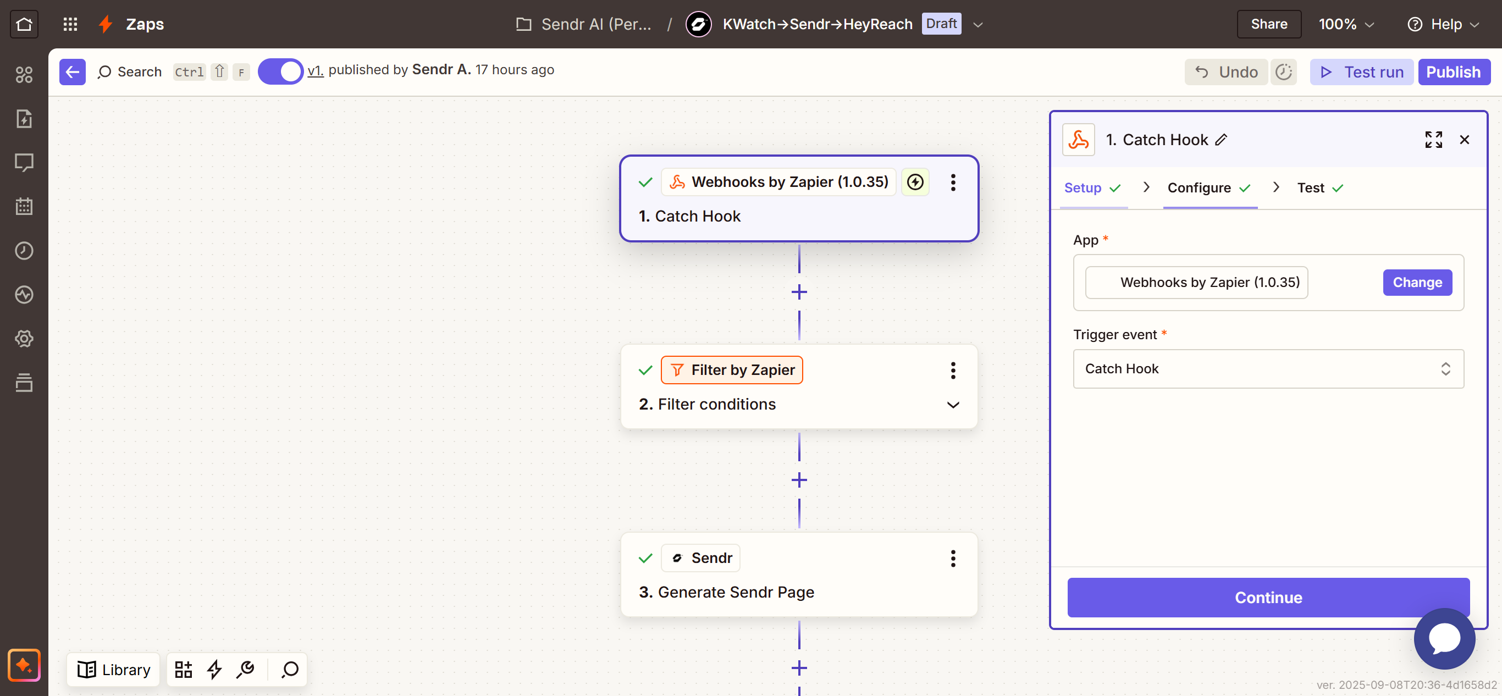Open the Draft status dropdown arrow

point(979,25)
